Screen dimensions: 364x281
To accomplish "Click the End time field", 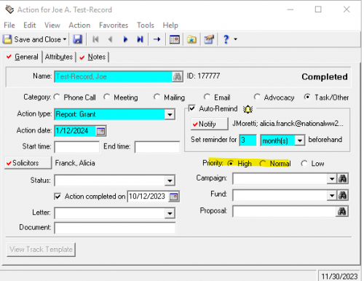I will click(157, 147).
